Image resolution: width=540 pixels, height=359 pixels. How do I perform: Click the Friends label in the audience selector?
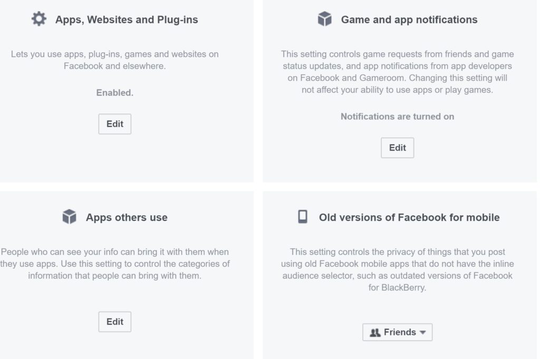click(x=400, y=333)
